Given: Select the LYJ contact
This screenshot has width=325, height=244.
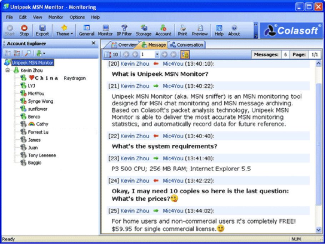Looking at the screenshot, I should coord(31,86).
